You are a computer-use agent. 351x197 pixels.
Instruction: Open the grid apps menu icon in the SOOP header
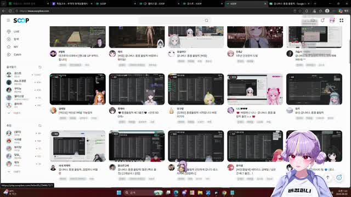pyautogui.click(x=341, y=20)
